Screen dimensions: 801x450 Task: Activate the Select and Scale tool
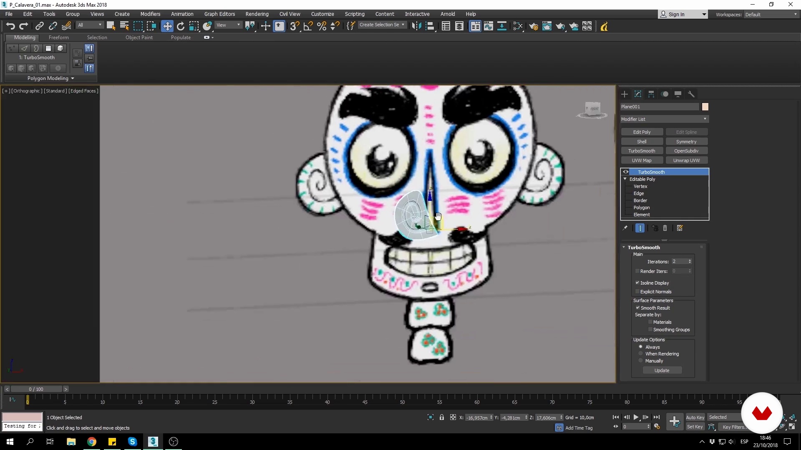(194, 26)
